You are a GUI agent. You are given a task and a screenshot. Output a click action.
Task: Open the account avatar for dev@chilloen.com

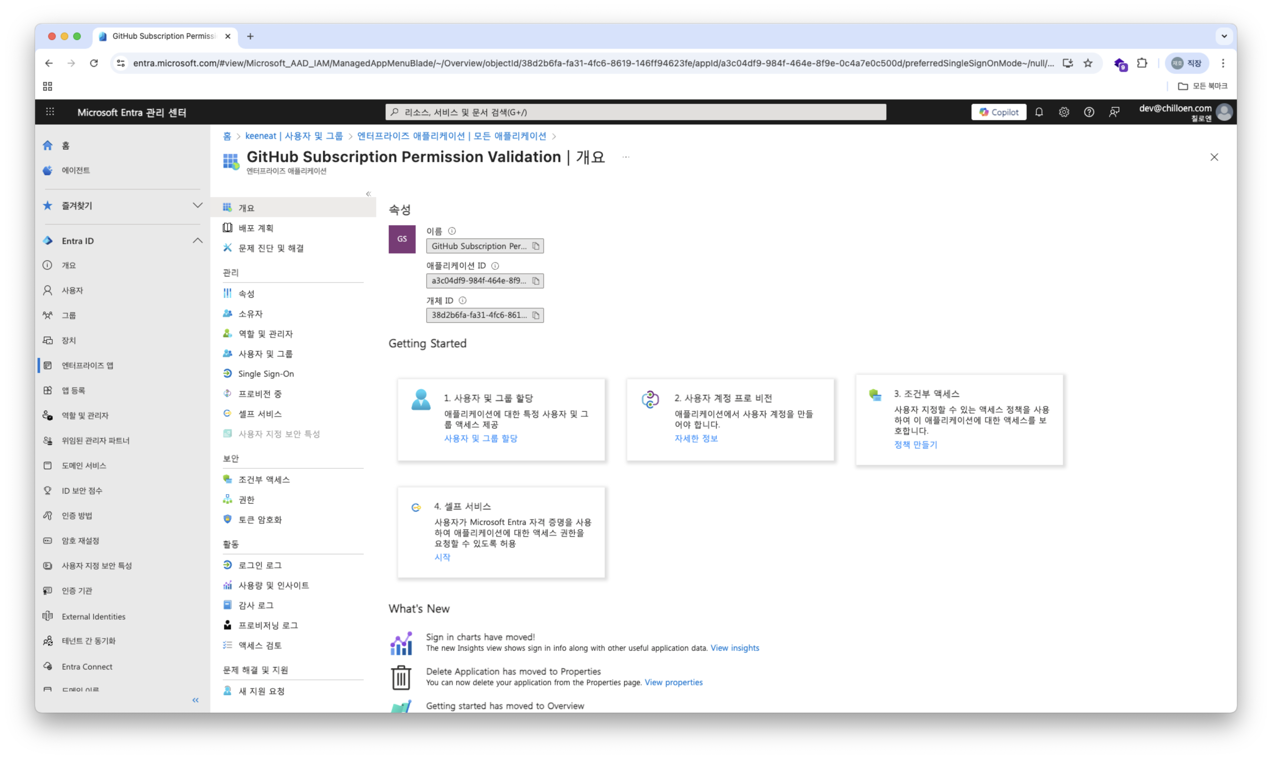1224,112
